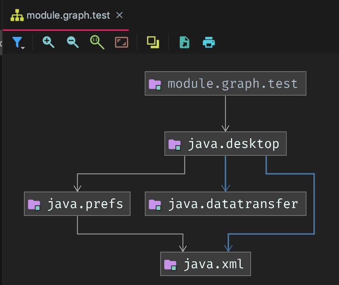
Task: Click the Zoom In magnifier icon
Action: (48, 42)
